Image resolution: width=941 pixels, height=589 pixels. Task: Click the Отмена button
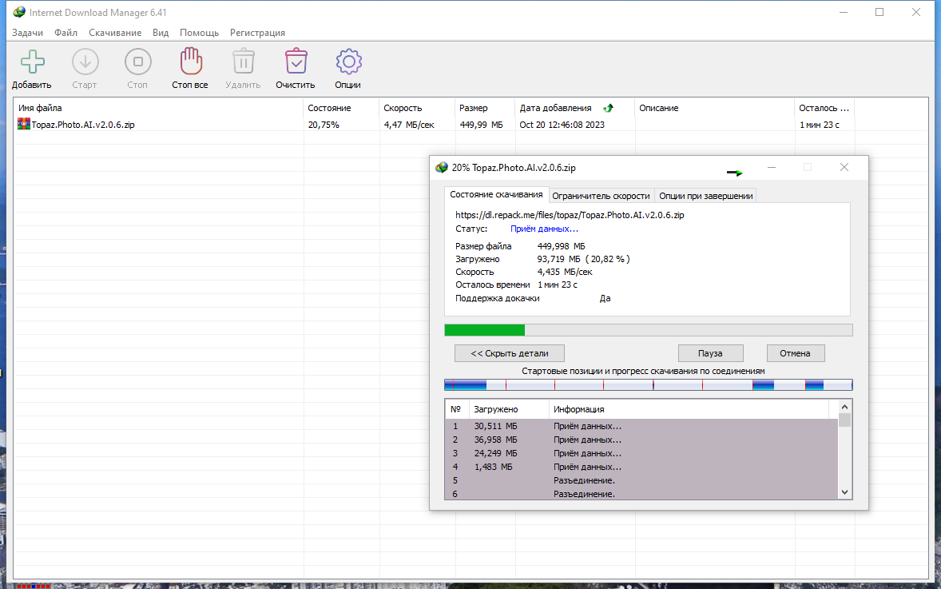click(795, 353)
